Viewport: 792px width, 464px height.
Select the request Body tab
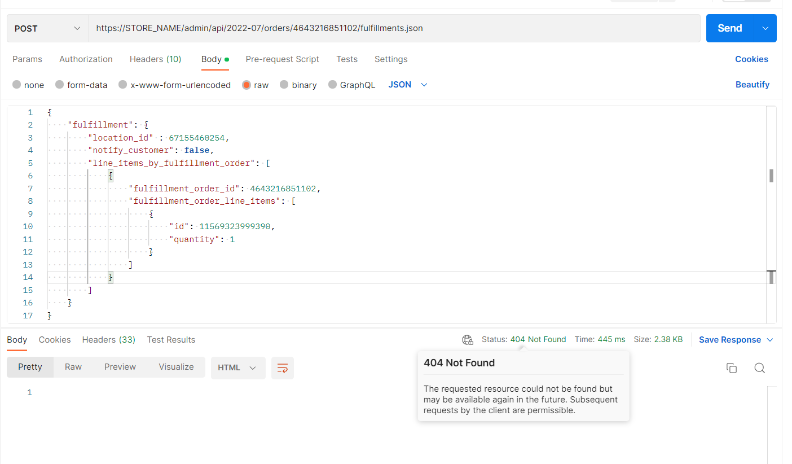coord(215,59)
